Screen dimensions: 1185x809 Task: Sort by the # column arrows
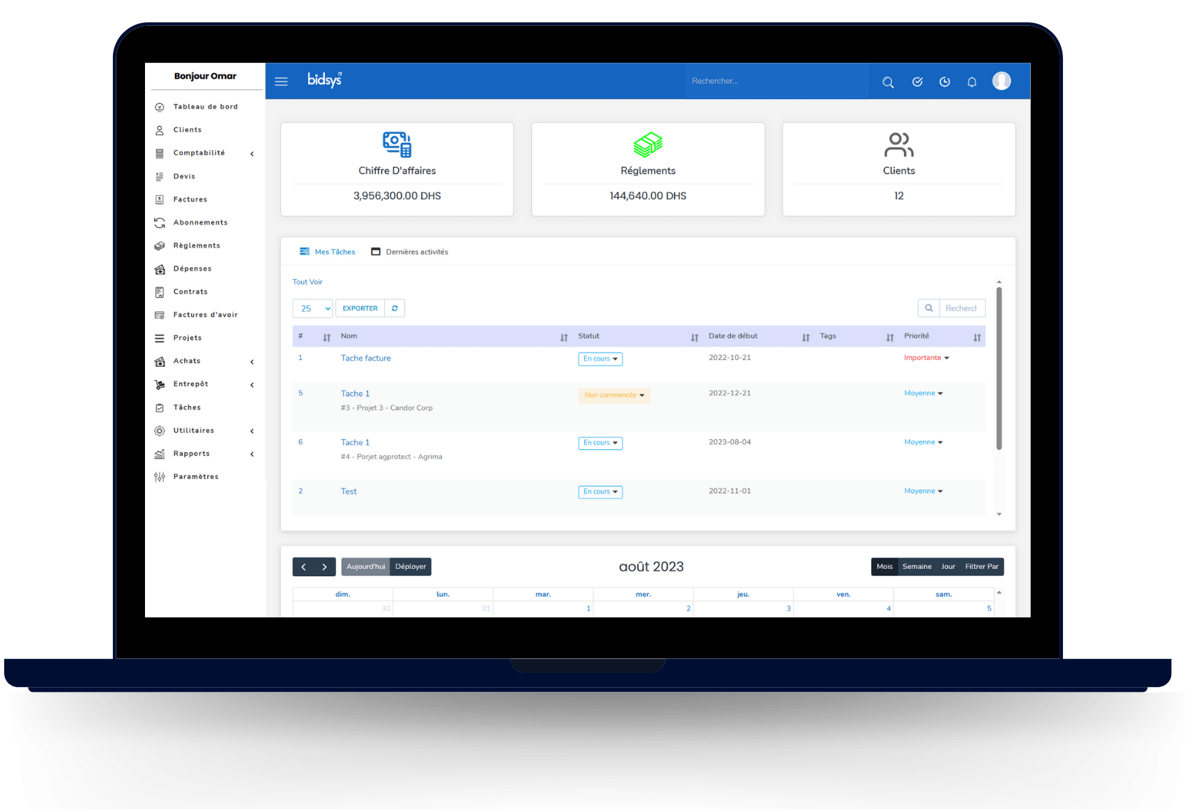[x=327, y=338]
